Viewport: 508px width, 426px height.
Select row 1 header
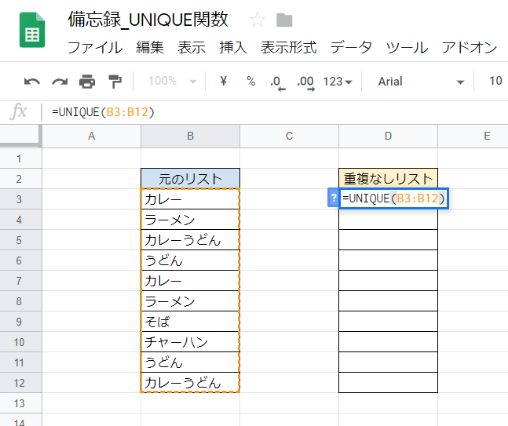coord(20,158)
